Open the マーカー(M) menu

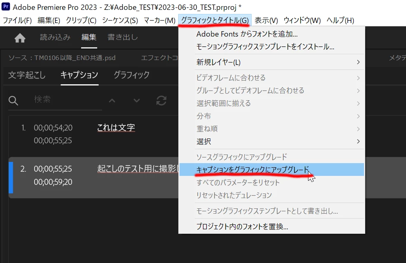159,20
